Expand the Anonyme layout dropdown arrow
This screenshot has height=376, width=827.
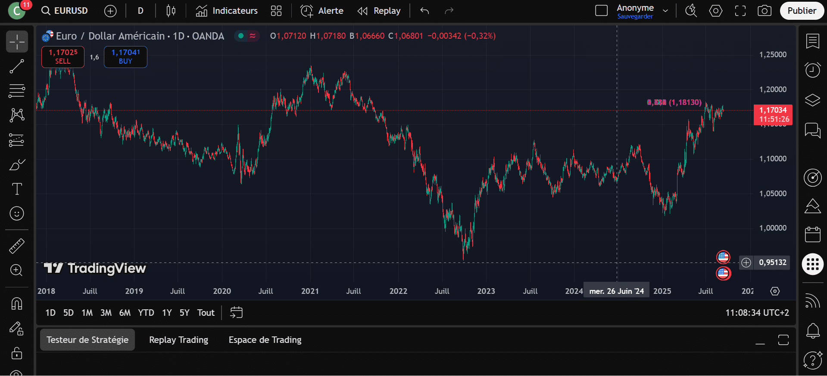click(x=665, y=11)
